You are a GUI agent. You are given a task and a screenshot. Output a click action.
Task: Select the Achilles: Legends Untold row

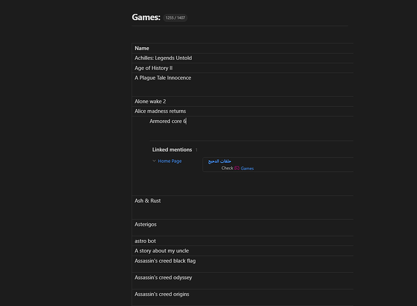click(x=242, y=58)
